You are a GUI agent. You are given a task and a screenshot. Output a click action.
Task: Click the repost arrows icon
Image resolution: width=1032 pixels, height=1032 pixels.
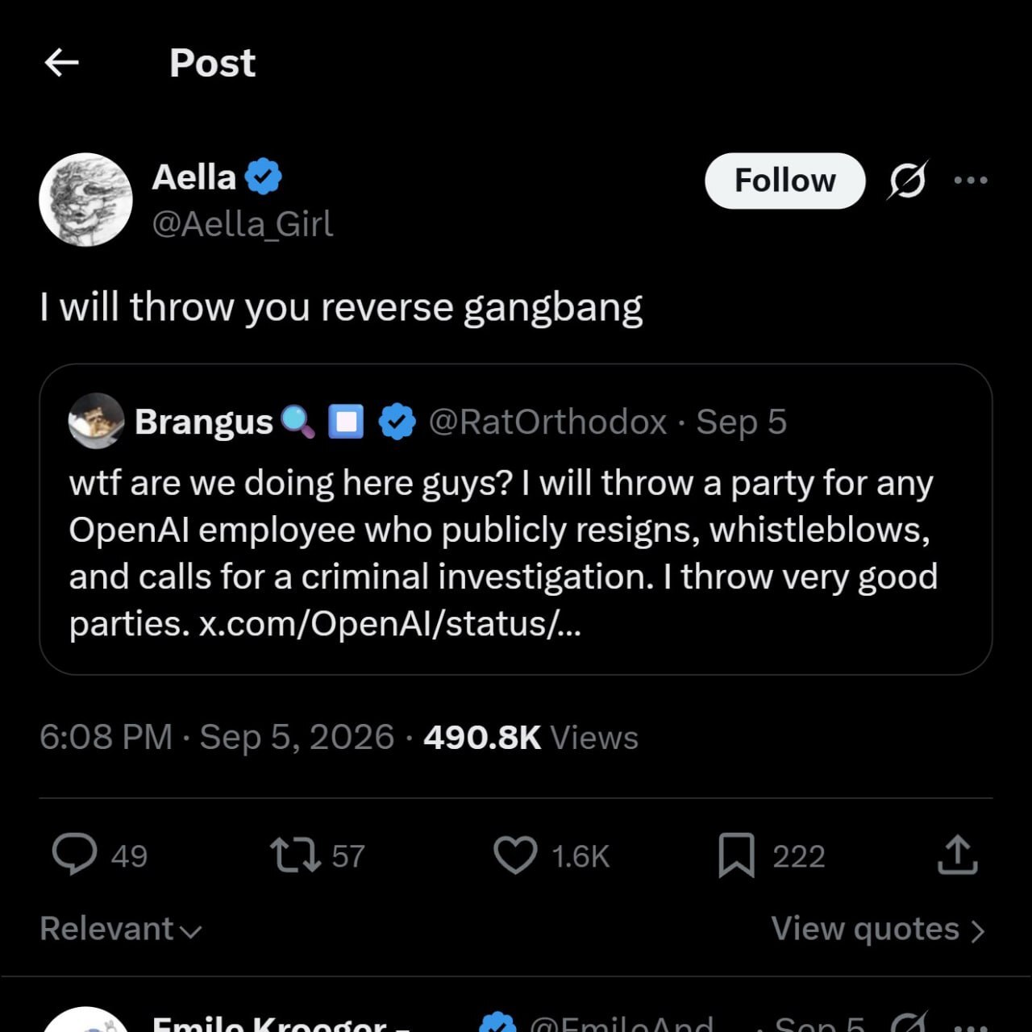pyautogui.click(x=295, y=855)
